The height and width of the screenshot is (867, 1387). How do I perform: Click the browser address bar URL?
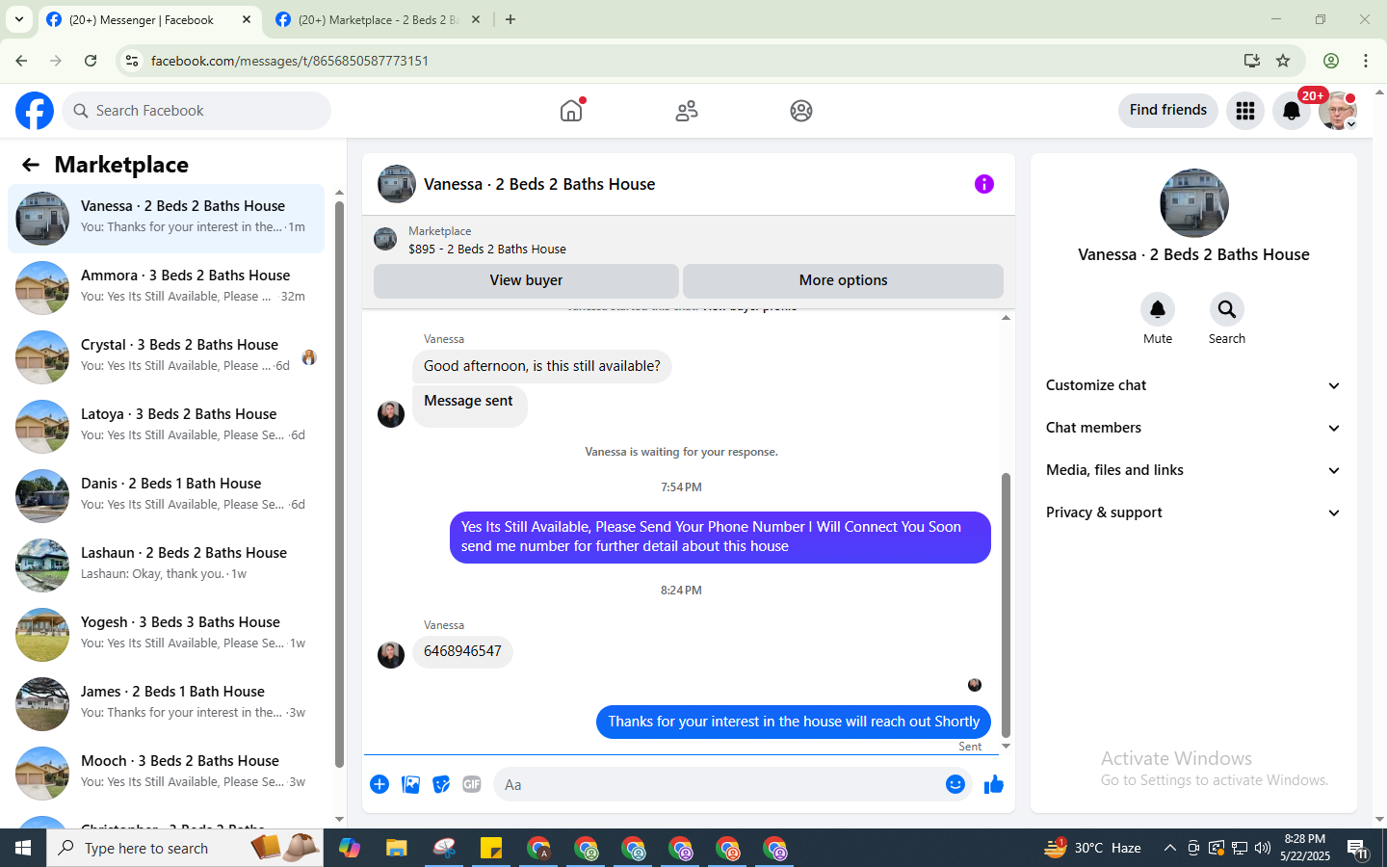(x=290, y=61)
